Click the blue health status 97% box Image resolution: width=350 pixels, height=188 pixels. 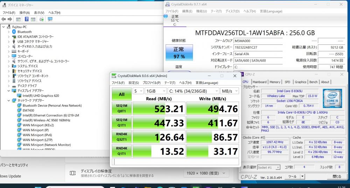click(179, 52)
